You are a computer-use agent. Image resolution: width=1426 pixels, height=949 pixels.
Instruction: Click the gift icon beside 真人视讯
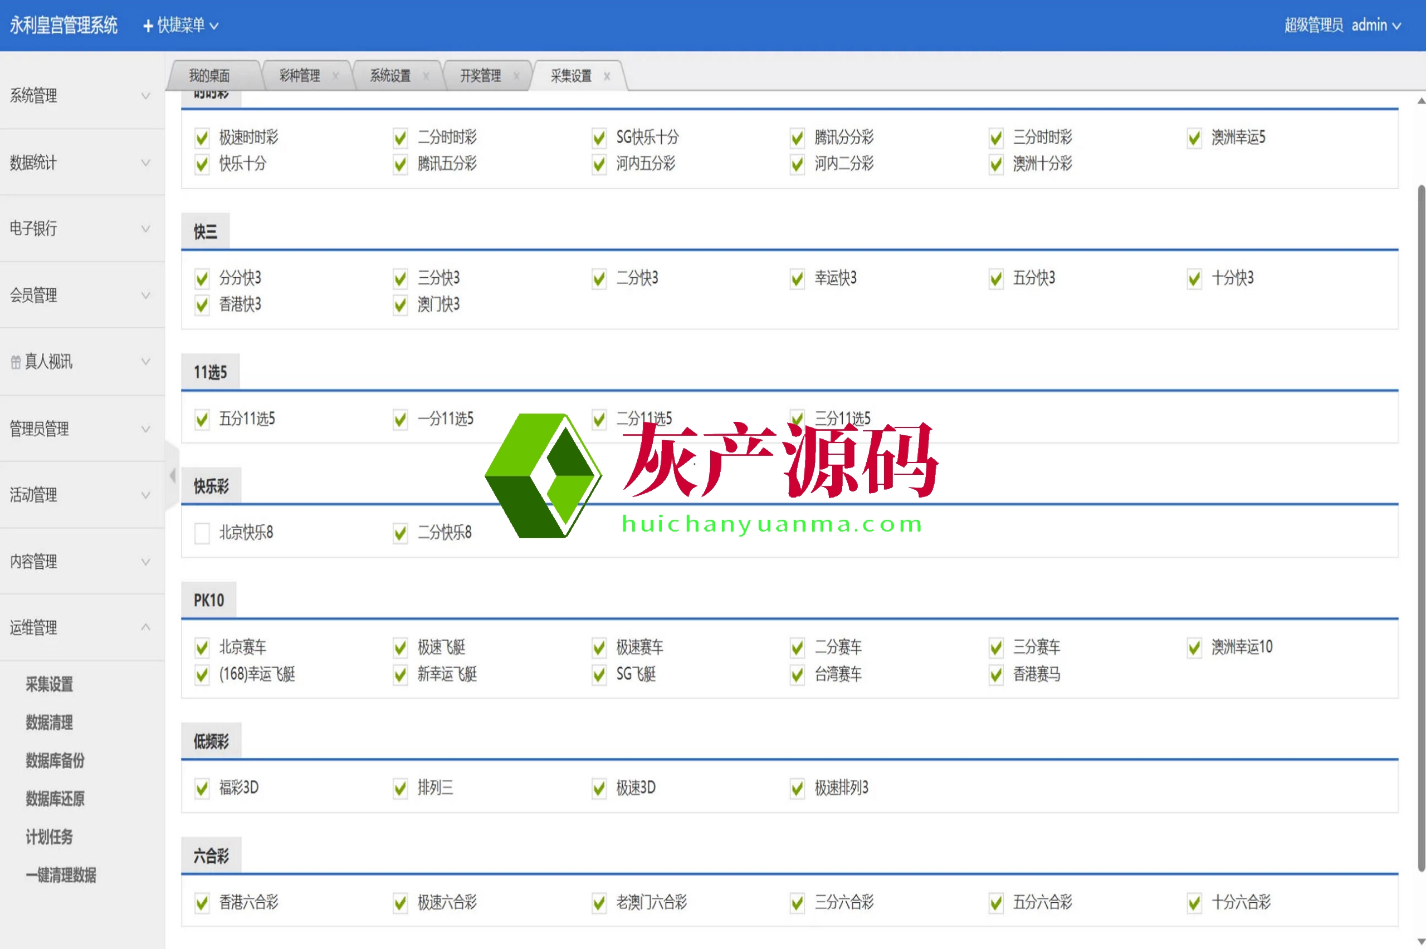(16, 362)
